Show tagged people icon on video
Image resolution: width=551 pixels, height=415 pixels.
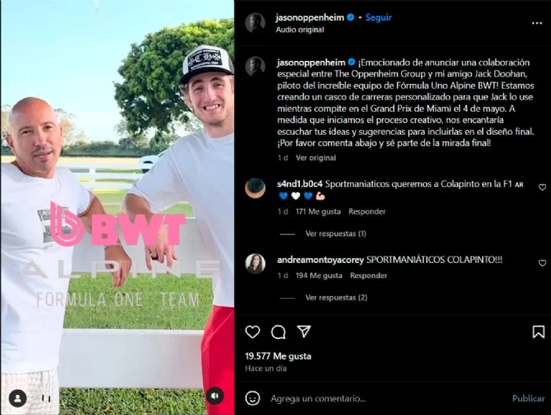(17, 399)
